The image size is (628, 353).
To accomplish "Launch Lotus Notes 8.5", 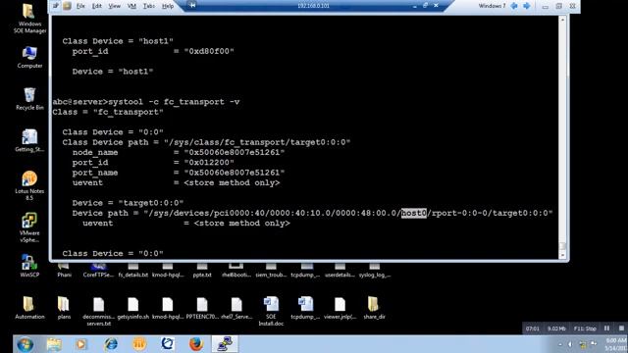I will 29,185.
